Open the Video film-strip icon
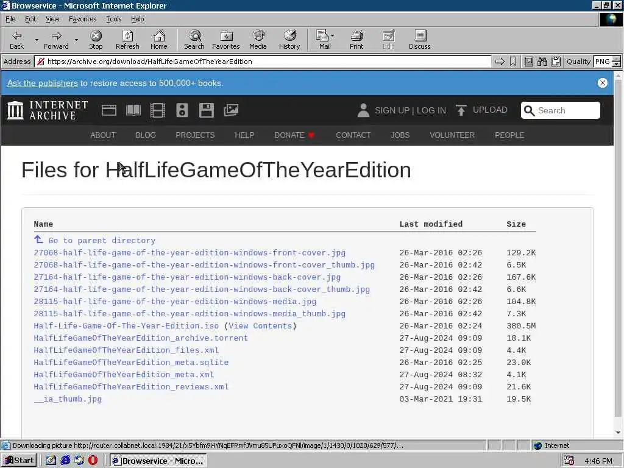The width and height of the screenshot is (624, 468). [x=158, y=110]
